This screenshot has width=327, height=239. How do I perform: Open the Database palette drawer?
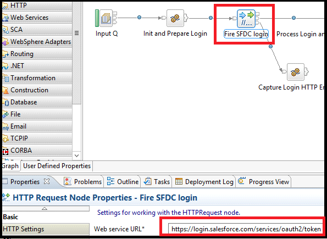[37, 102]
